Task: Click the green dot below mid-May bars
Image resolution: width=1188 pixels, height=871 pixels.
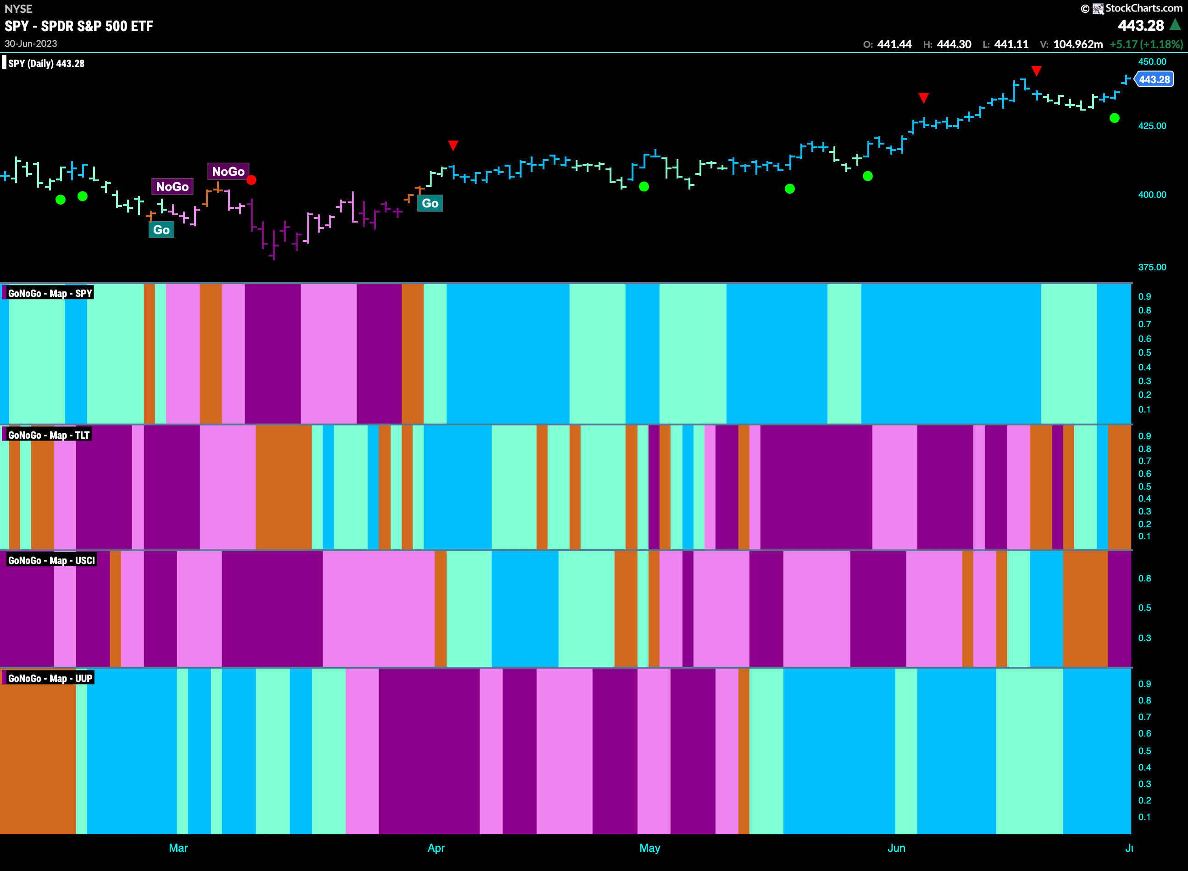Action: pyautogui.click(x=789, y=189)
